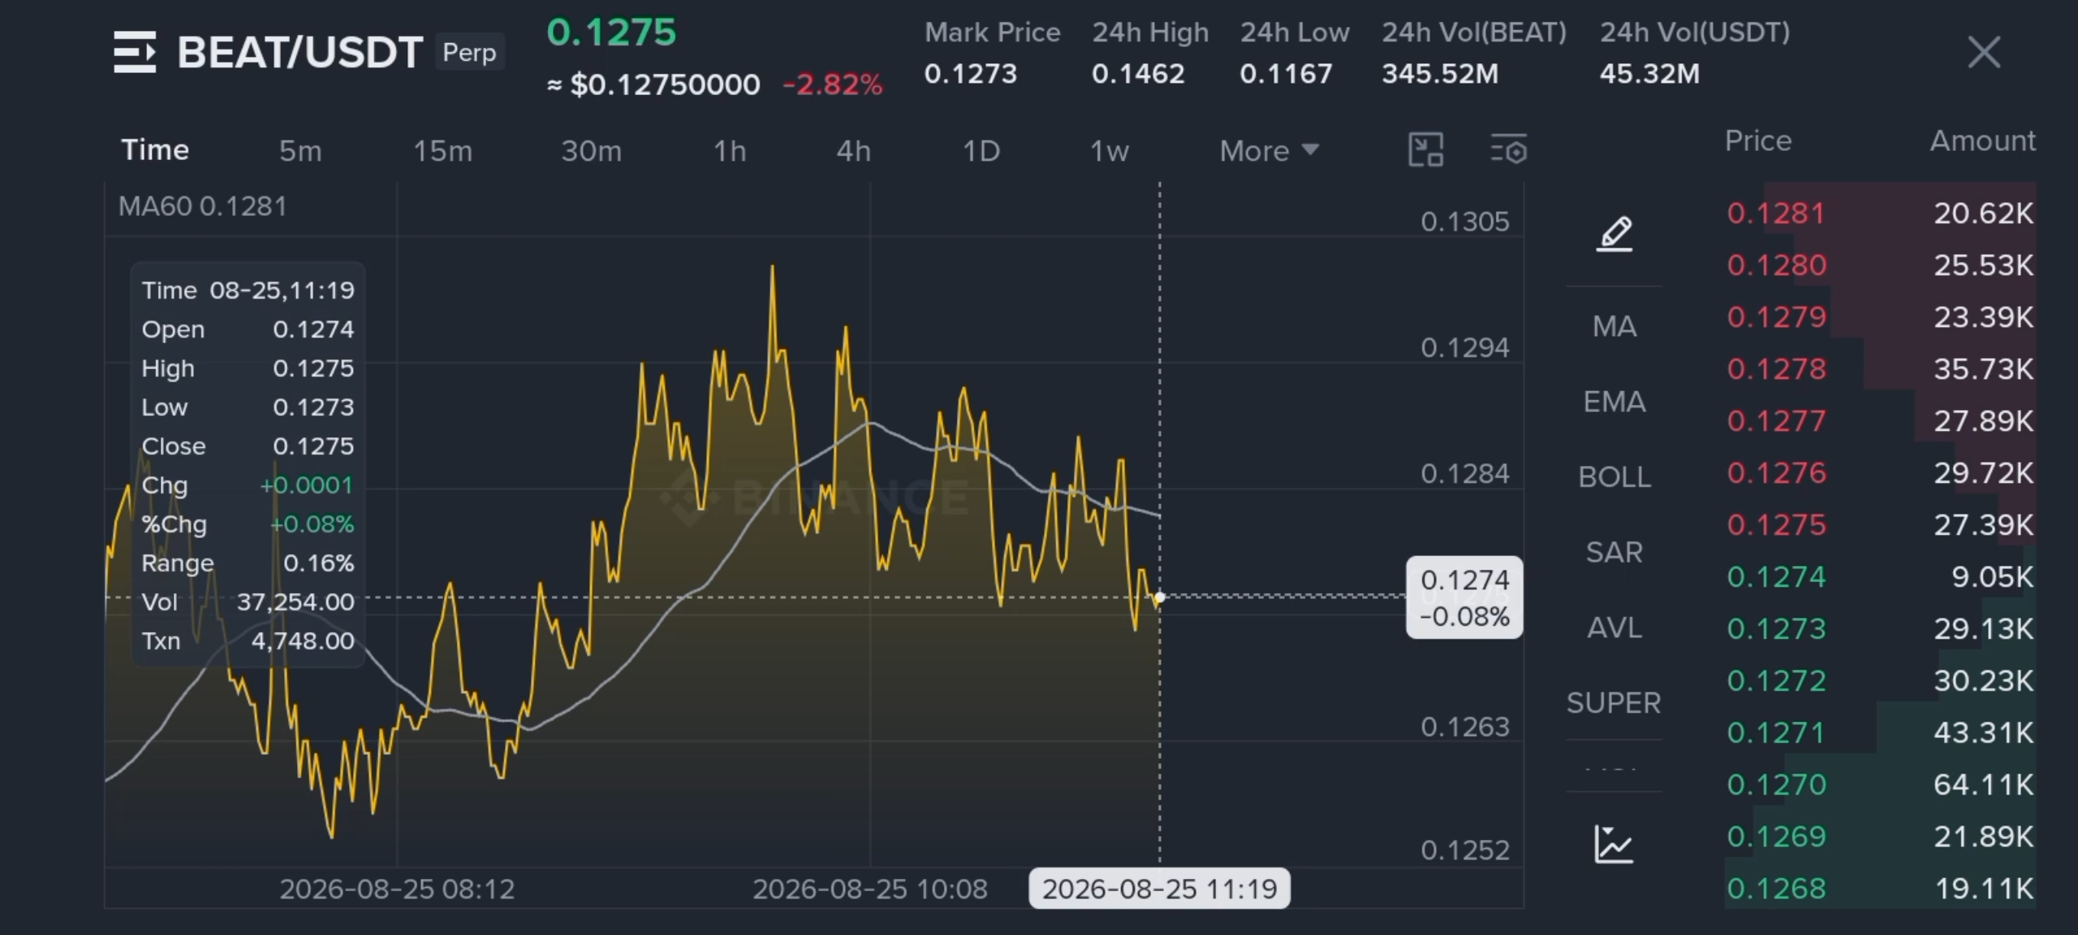Click the 2026-08-25 10:08 time axis label
Viewport: 2078px width, 935px height.
click(x=870, y=890)
